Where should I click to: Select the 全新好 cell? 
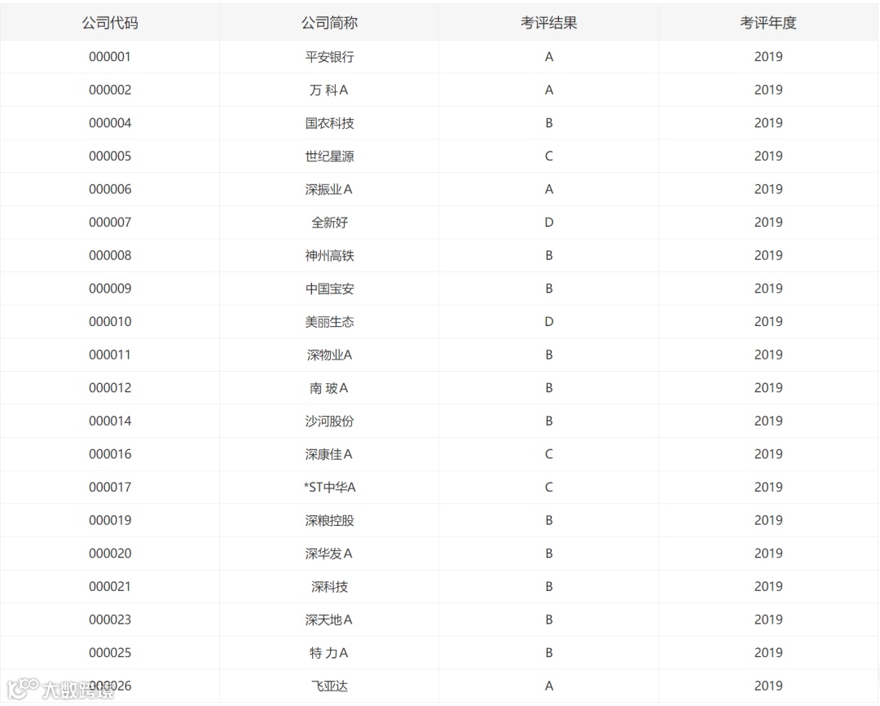(x=329, y=223)
